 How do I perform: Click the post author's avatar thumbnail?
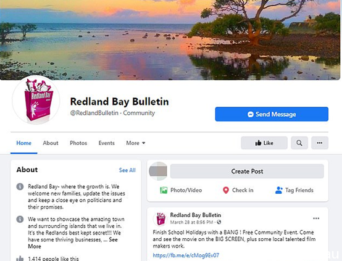160,218
